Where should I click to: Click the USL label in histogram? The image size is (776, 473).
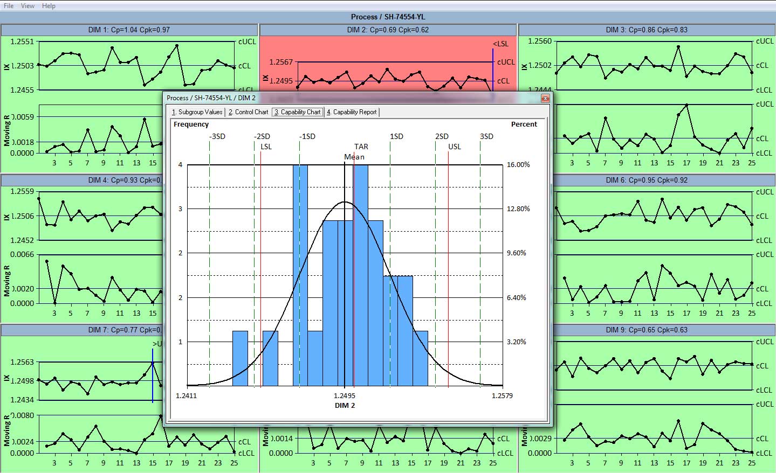click(455, 147)
